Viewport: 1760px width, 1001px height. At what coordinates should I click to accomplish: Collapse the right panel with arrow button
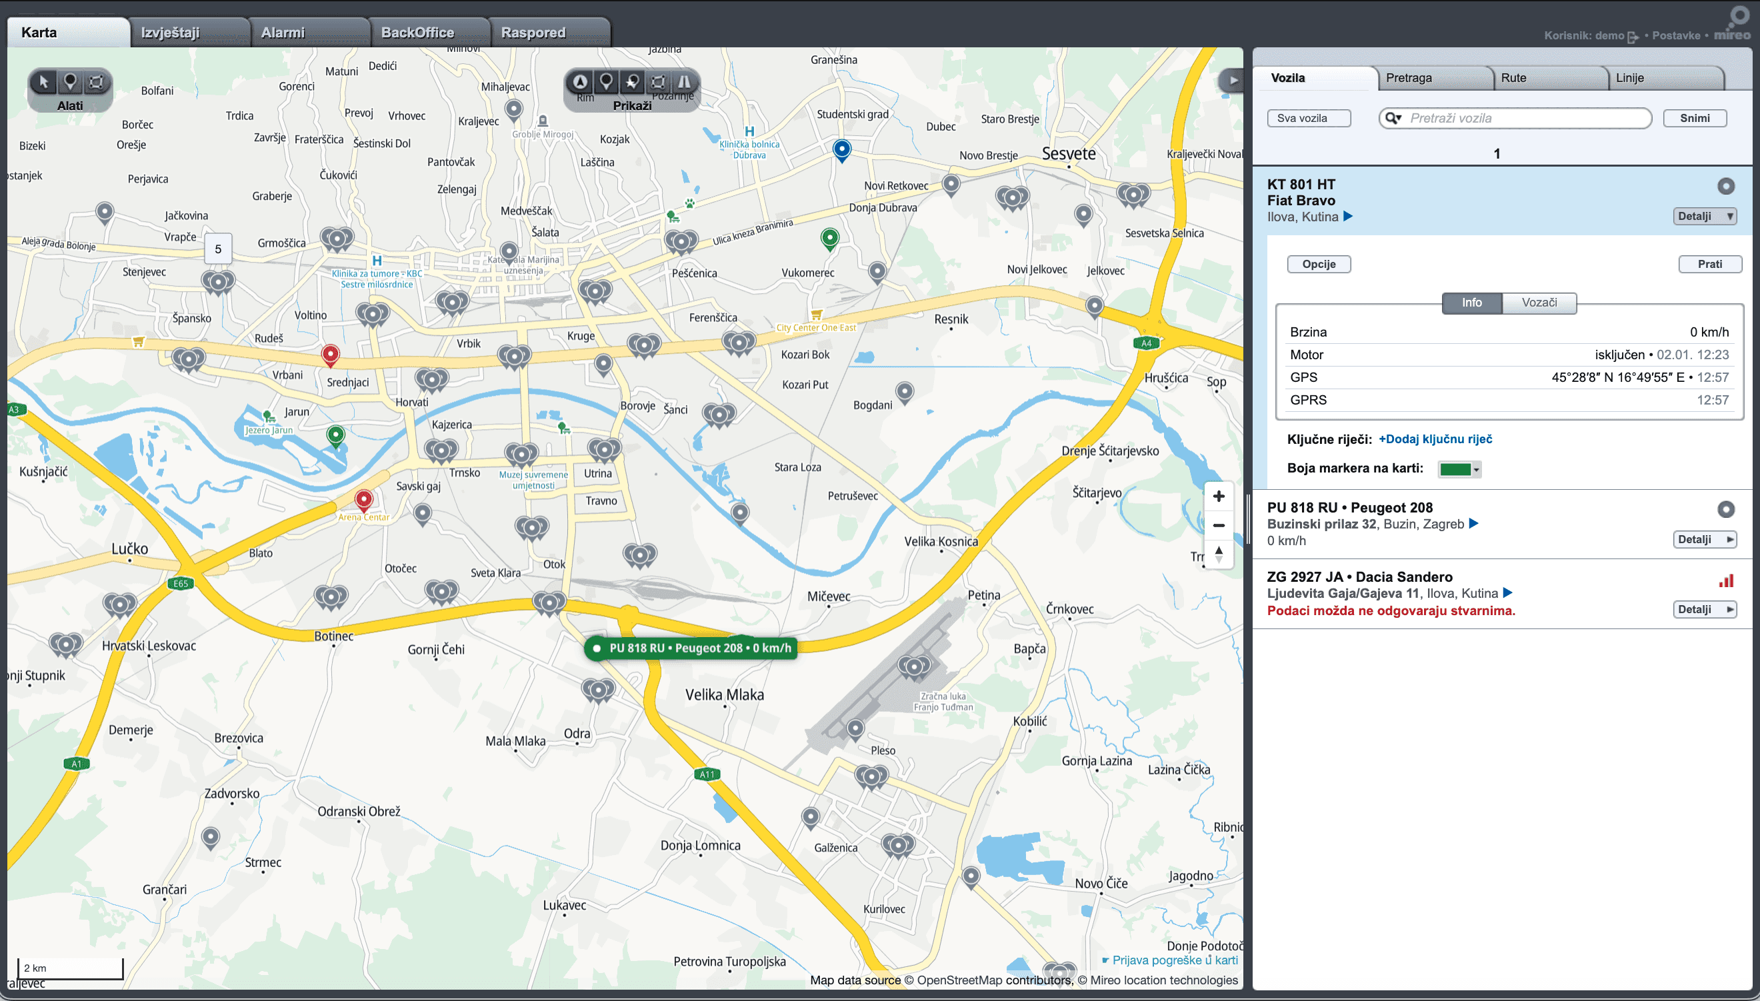pos(1233,81)
